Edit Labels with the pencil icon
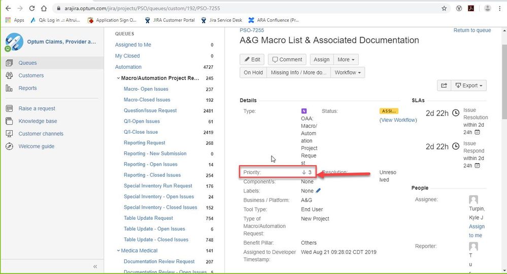 pyautogui.click(x=318, y=191)
